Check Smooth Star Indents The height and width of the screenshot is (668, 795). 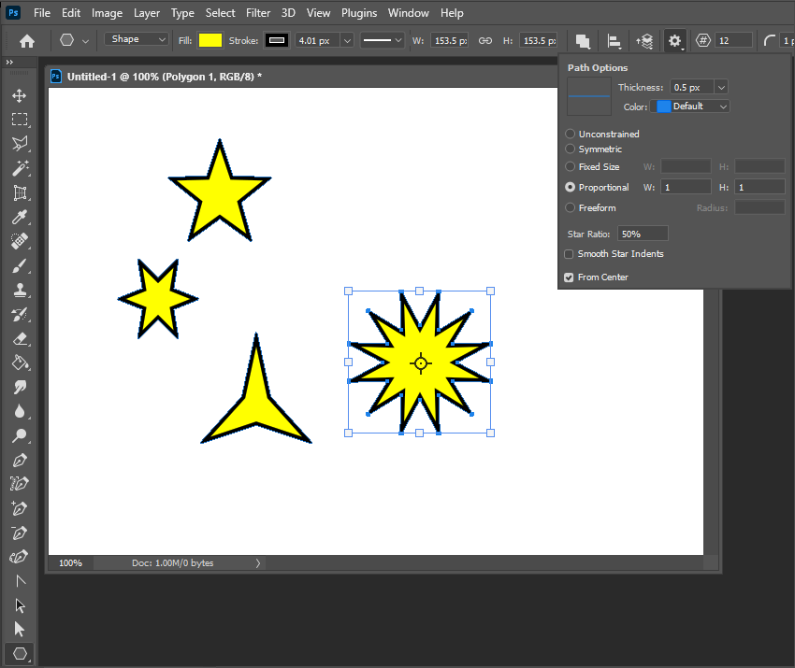pos(569,253)
